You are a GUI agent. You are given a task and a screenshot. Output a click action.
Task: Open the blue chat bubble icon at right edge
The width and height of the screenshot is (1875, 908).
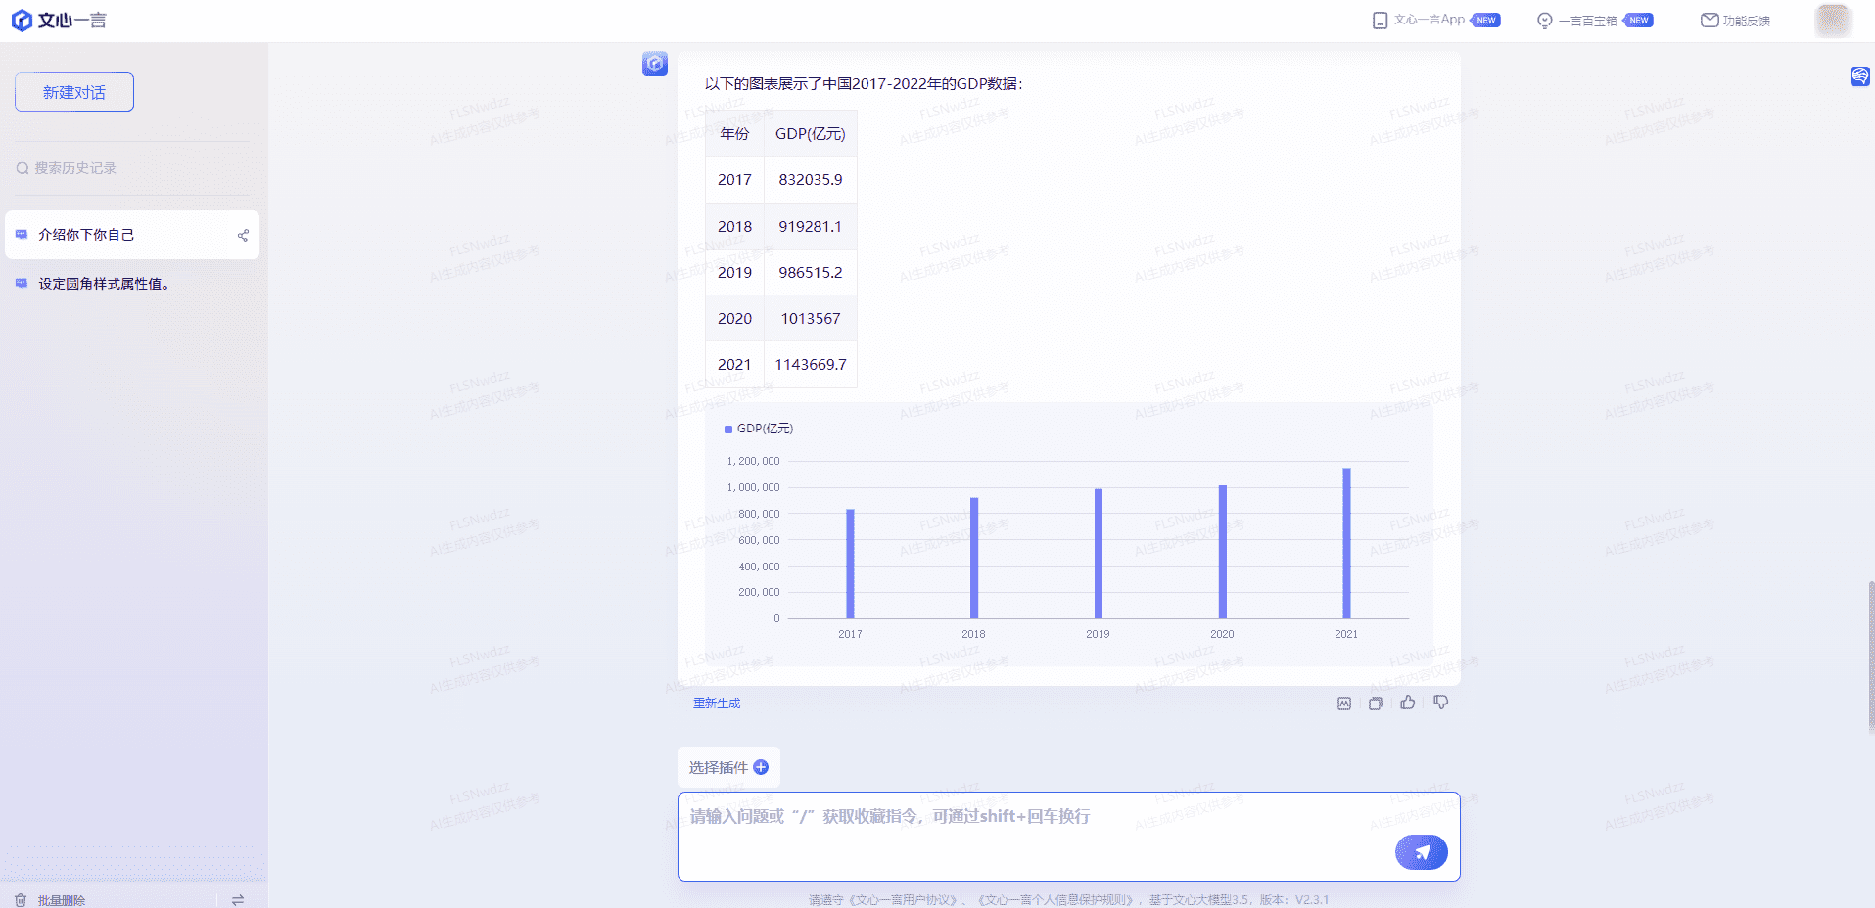click(1859, 76)
